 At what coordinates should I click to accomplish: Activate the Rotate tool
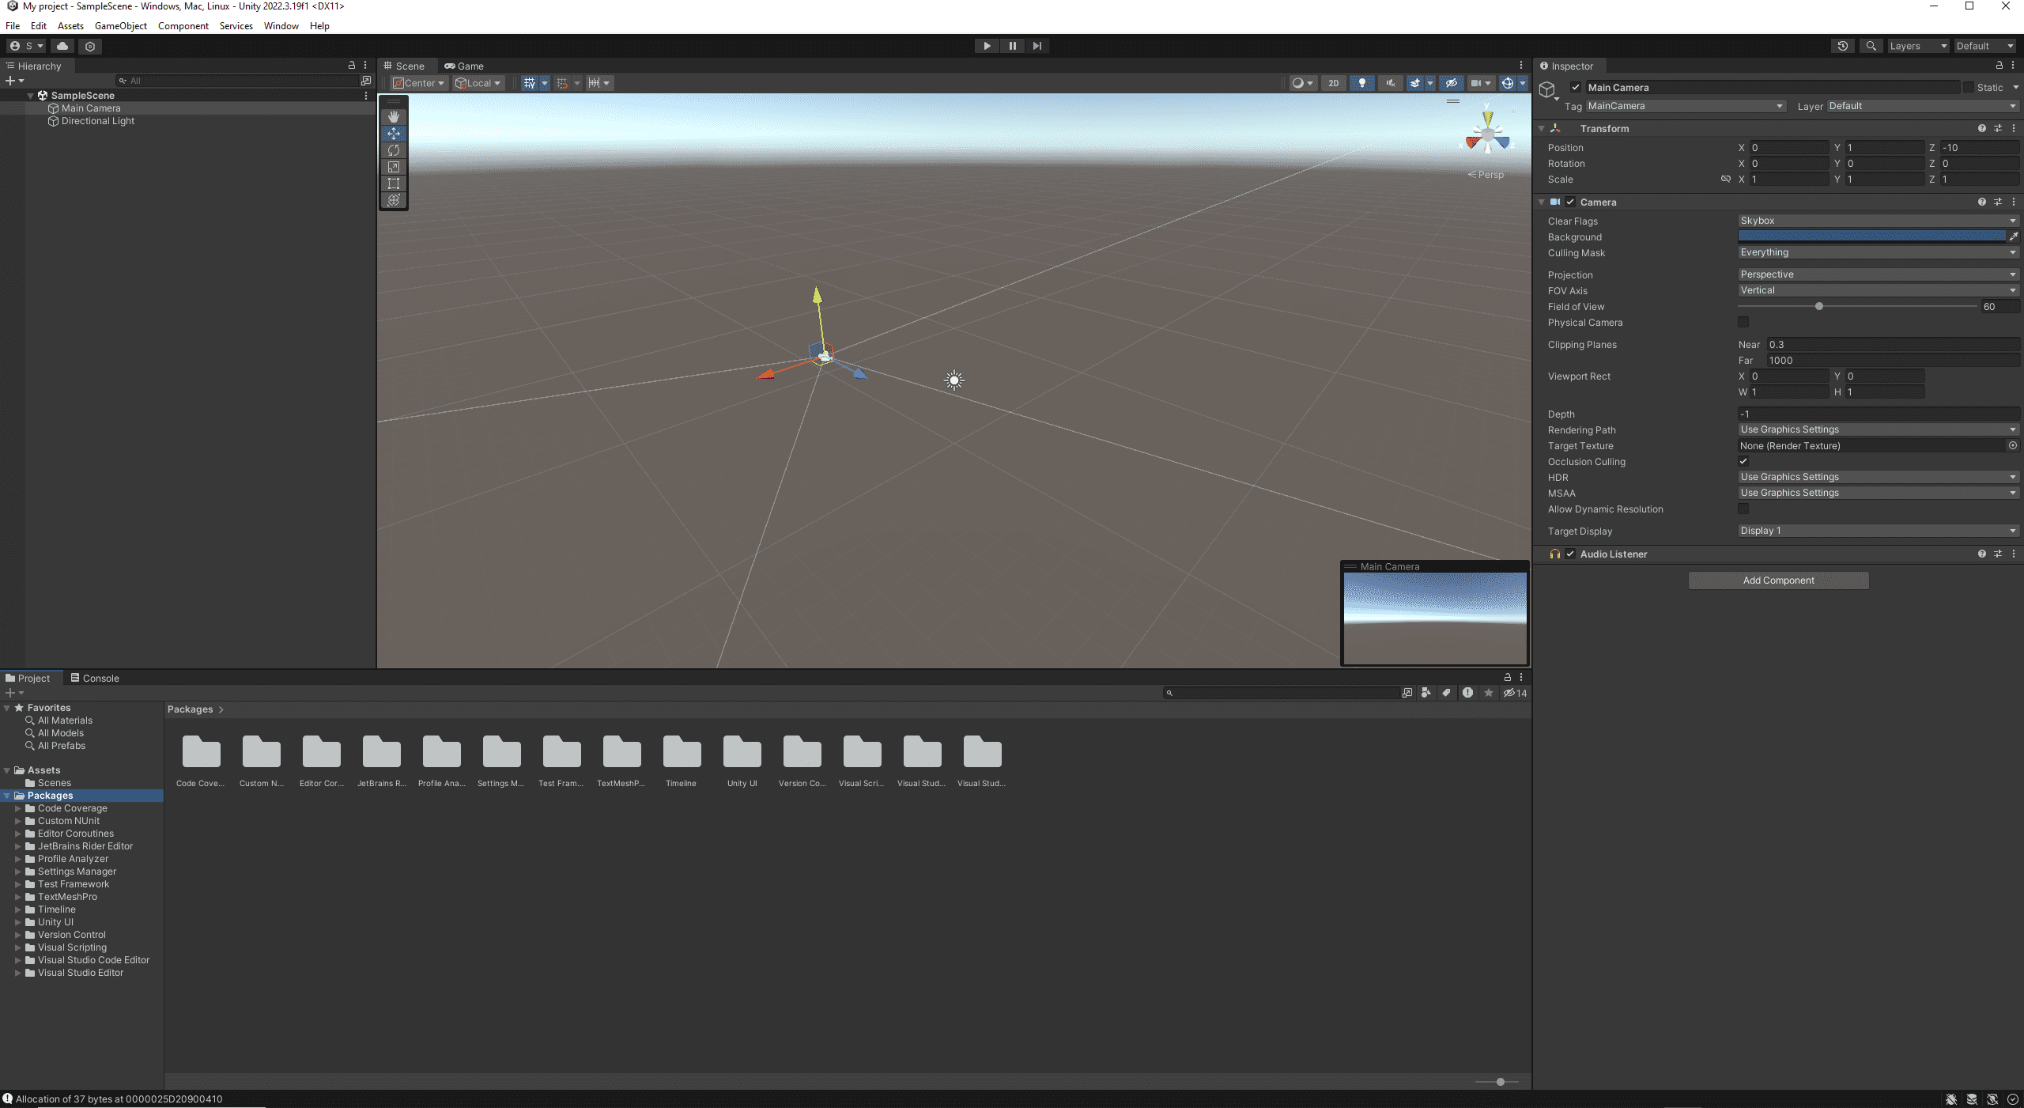point(394,150)
